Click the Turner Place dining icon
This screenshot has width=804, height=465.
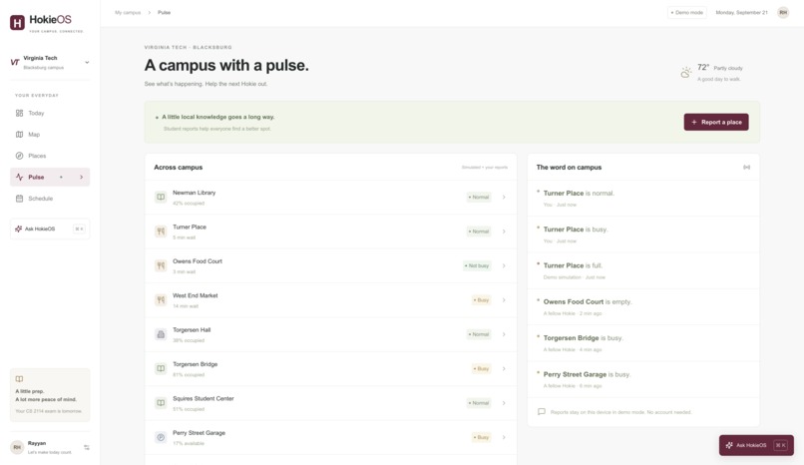tap(161, 232)
